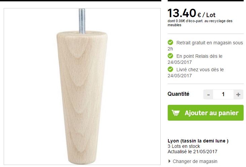
Task: Increase quantity with the plus button
Action: click(238, 94)
